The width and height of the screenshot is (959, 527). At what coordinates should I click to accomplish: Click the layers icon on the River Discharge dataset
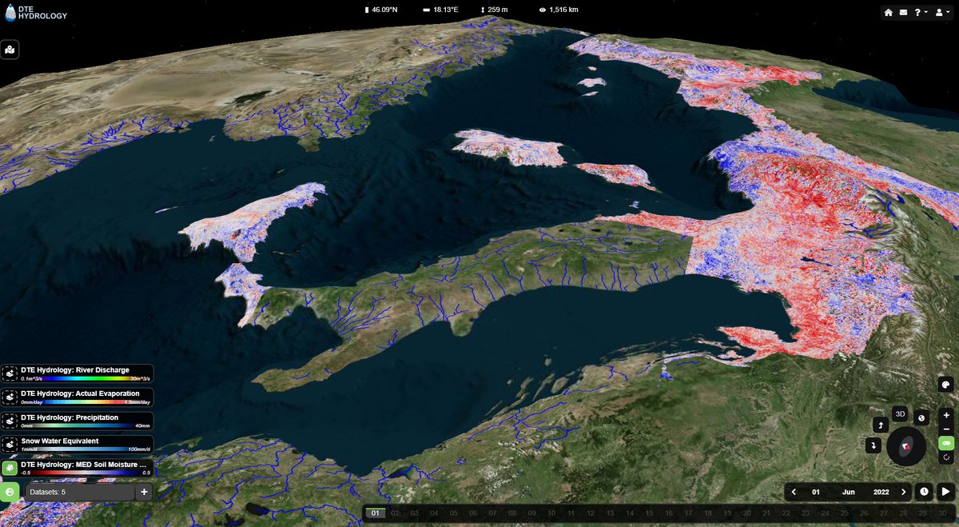tap(10, 372)
